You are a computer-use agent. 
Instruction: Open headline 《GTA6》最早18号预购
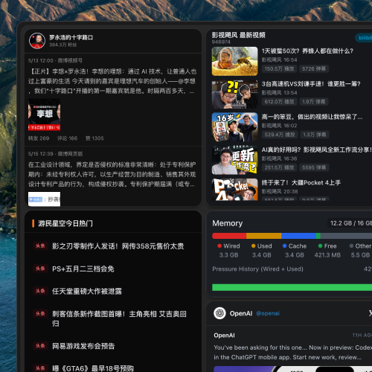click(x=93, y=368)
